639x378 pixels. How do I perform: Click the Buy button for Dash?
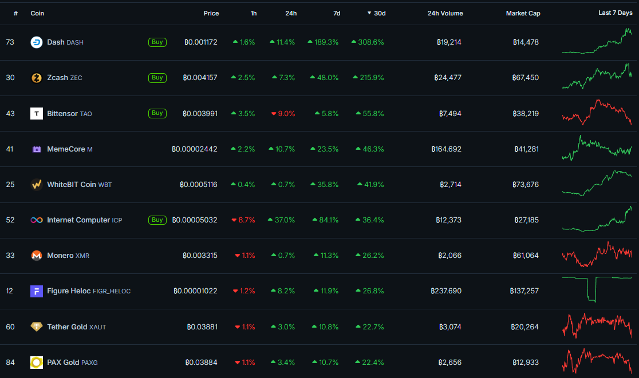pyautogui.click(x=157, y=42)
